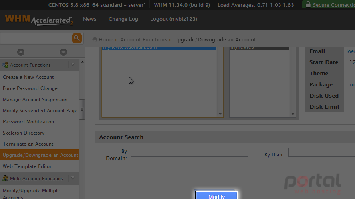Image resolution: width=355 pixels, height=199 pixels.
Task: Open the Account Functions breadcrumb link
Action: [x=143, y=39]
